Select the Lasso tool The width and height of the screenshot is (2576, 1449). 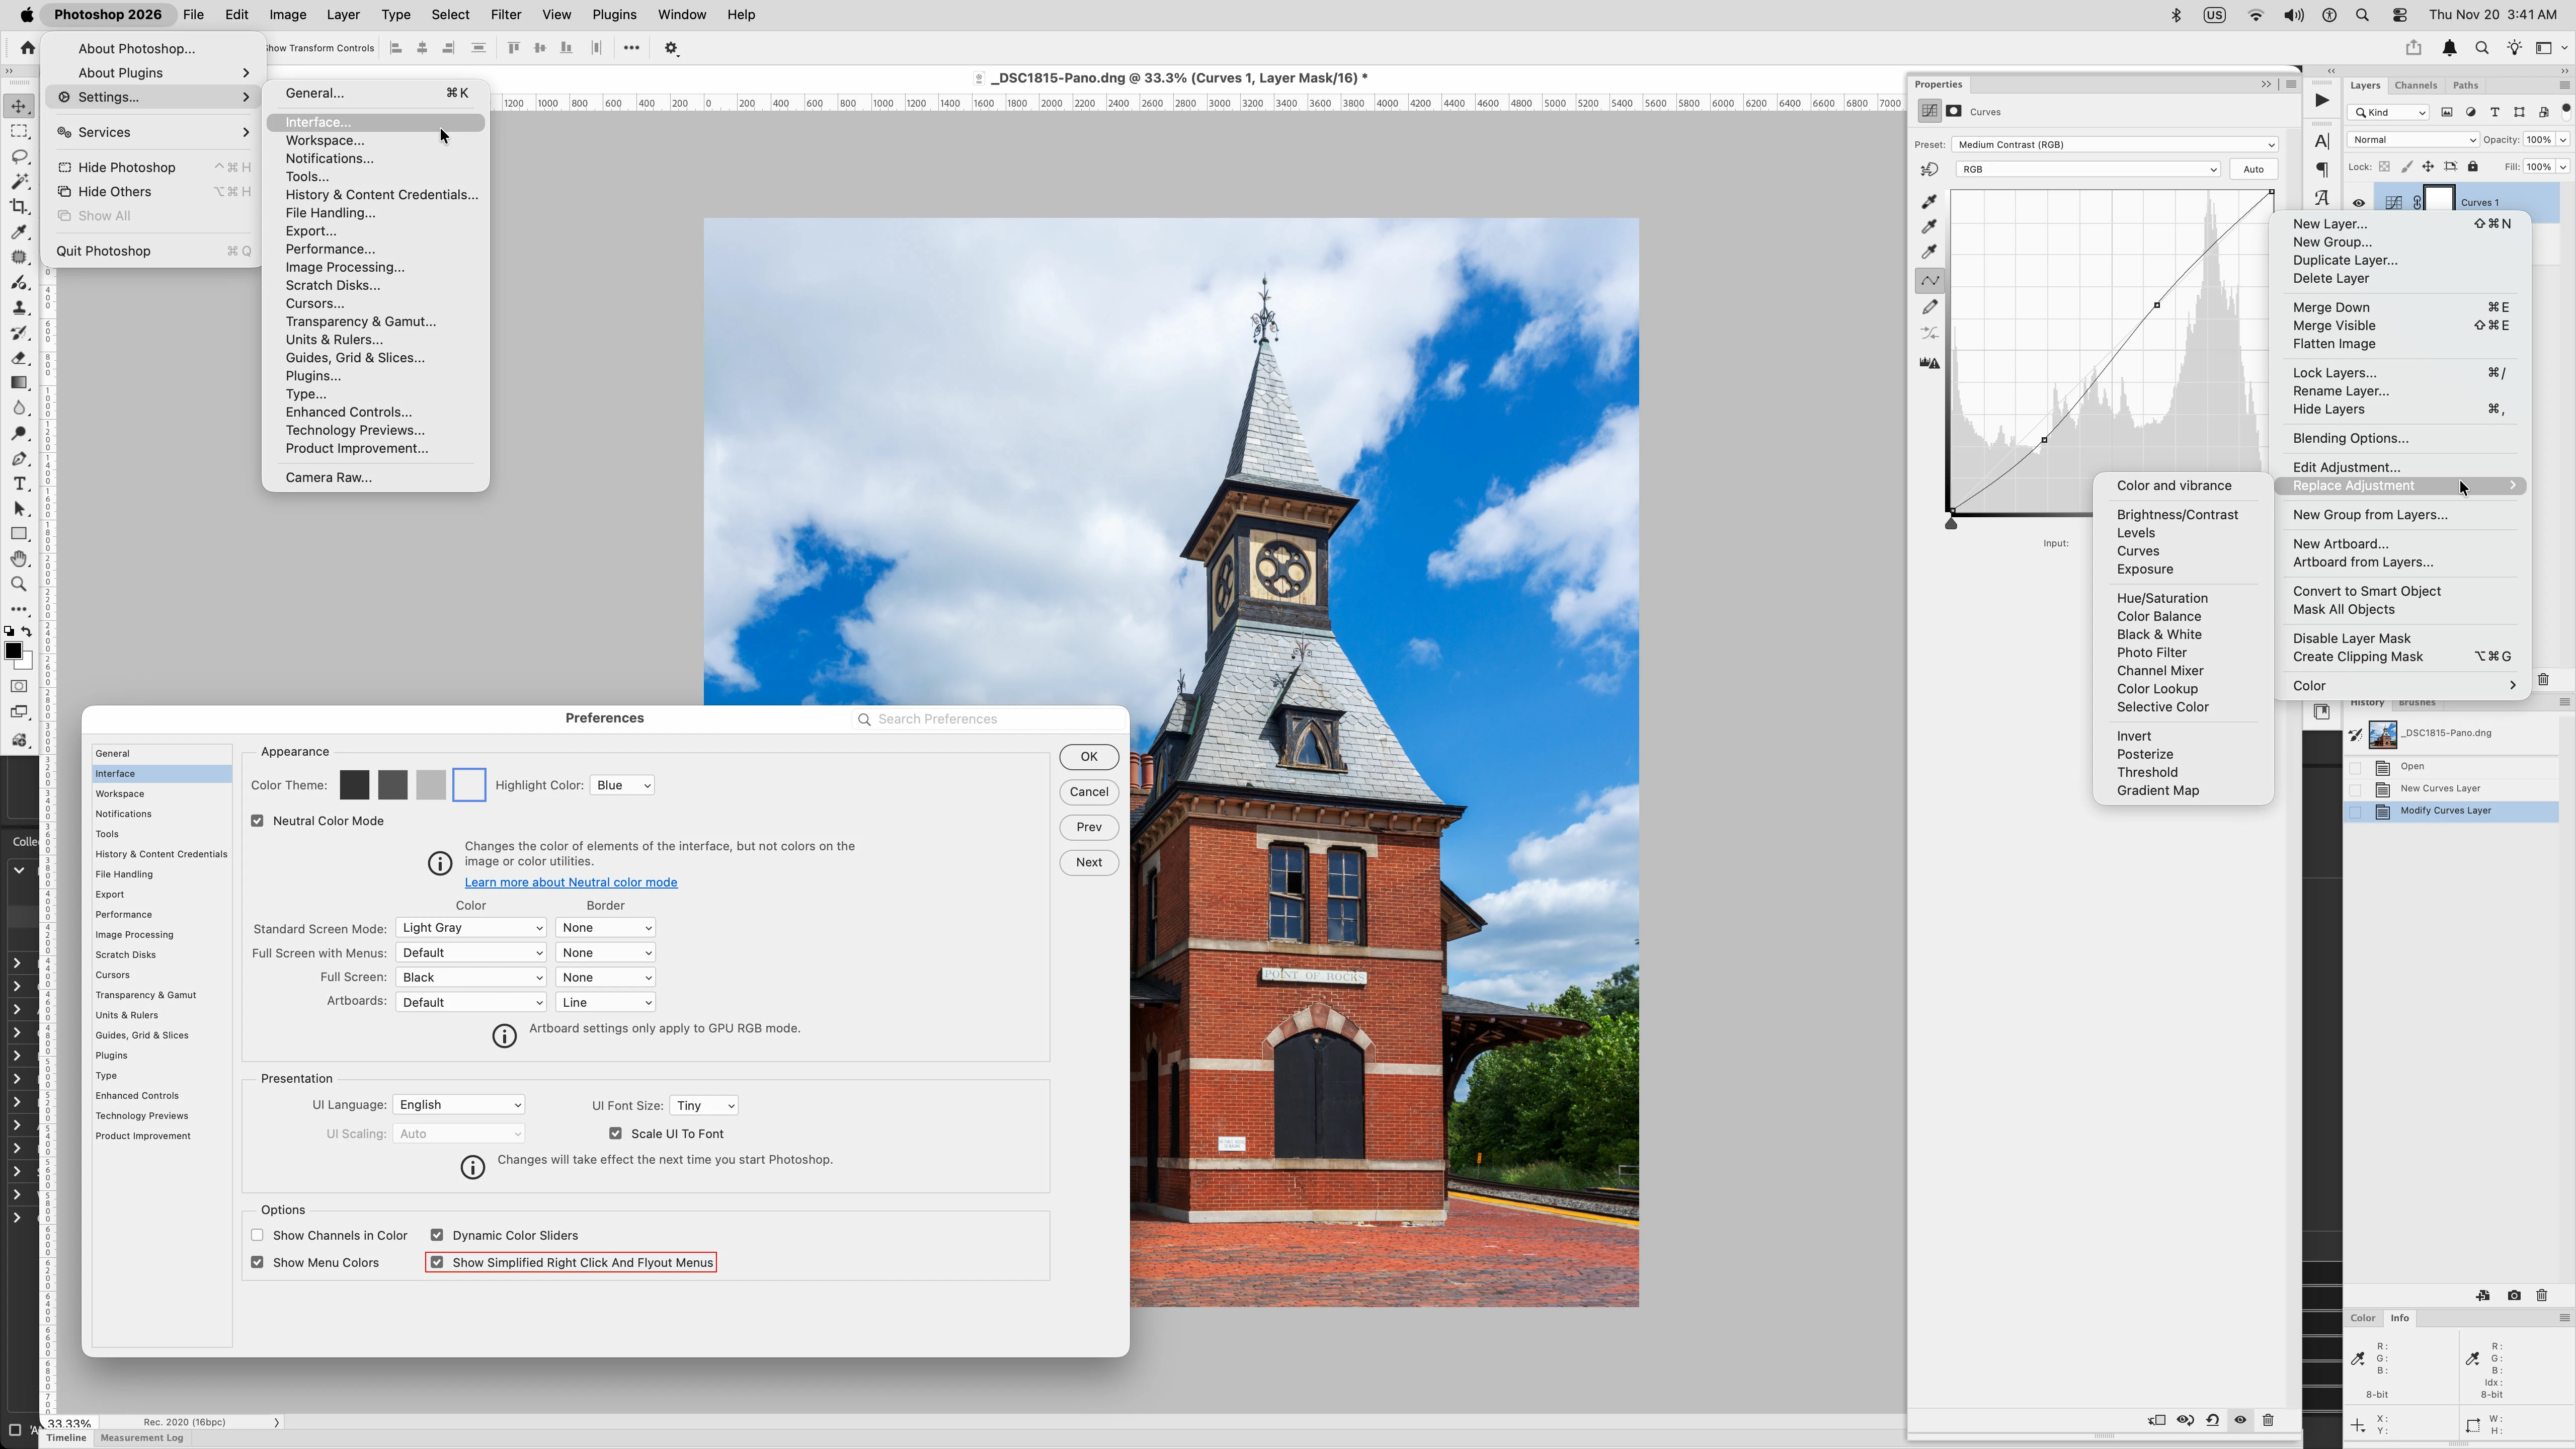coord(19,157)
